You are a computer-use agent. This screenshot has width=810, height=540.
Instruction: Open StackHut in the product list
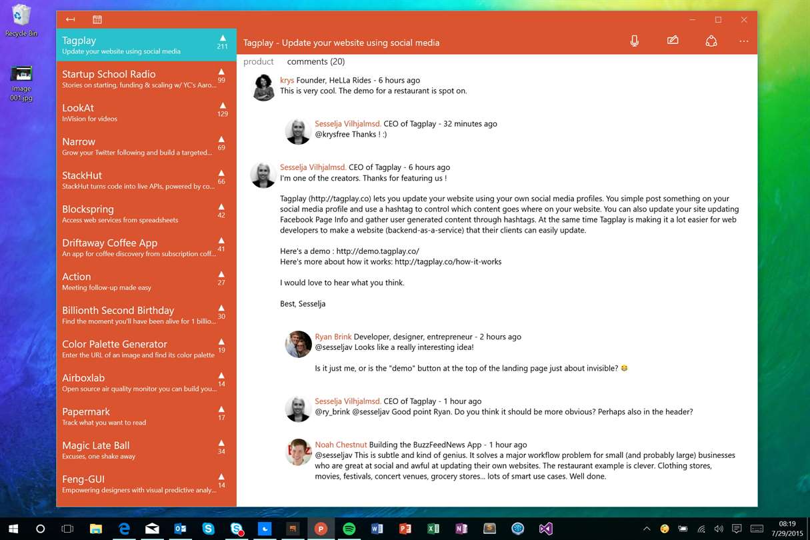(147, 180)
